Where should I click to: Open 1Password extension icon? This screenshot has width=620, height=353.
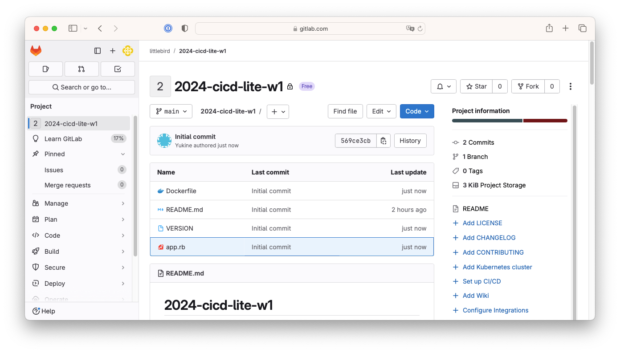coord(168,28)
